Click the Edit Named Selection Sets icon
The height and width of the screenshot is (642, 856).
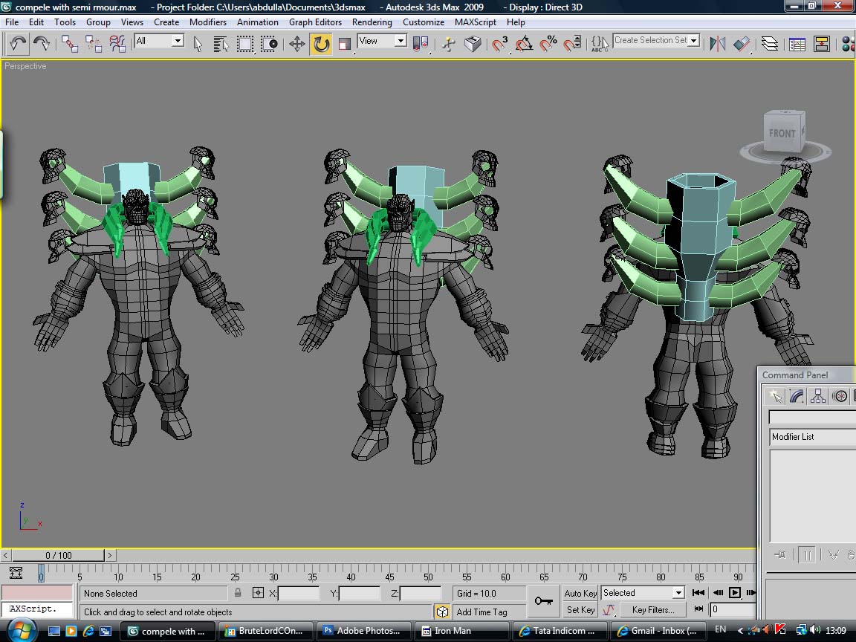tap(599, 43)
